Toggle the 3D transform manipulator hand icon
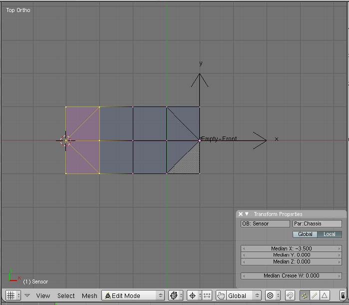The width and height of the screenshot is (349, 305). [221, 295]
